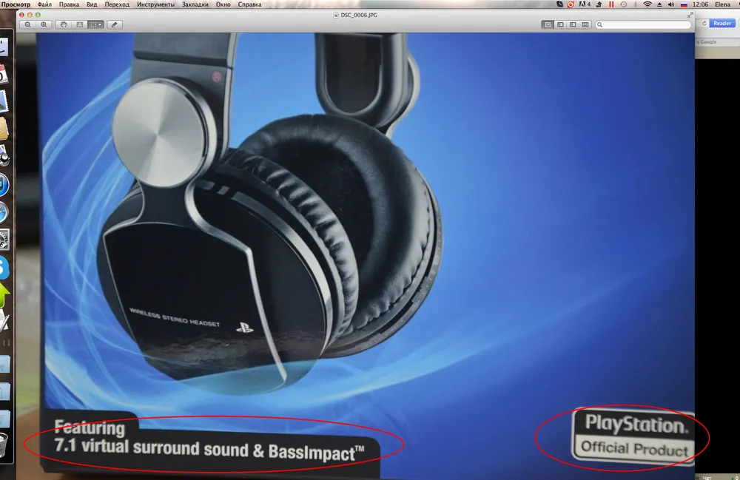Open Wi-Fi status menu

pos(647,4)
